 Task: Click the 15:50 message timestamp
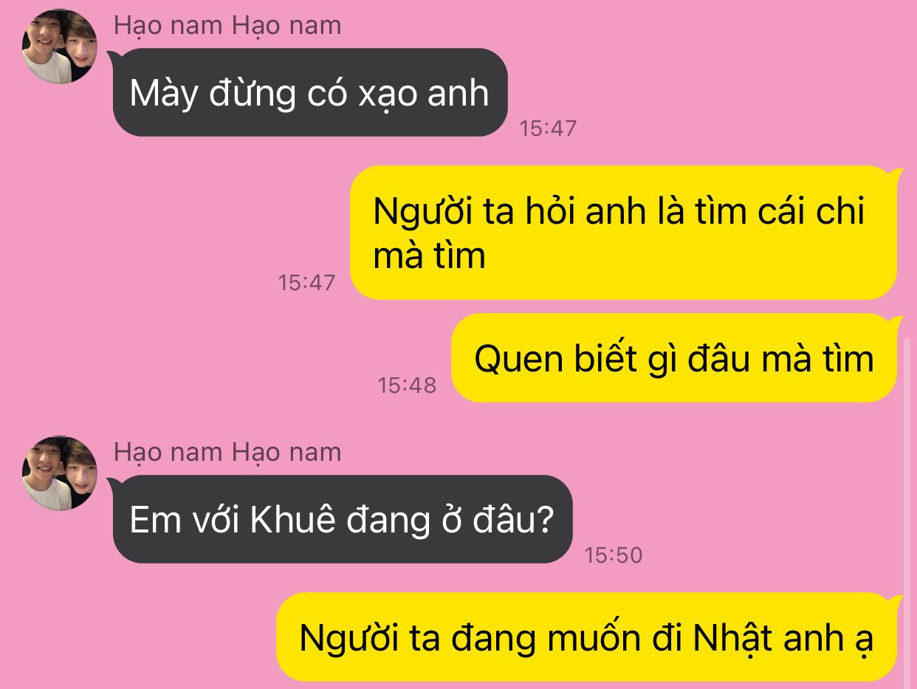614,555
